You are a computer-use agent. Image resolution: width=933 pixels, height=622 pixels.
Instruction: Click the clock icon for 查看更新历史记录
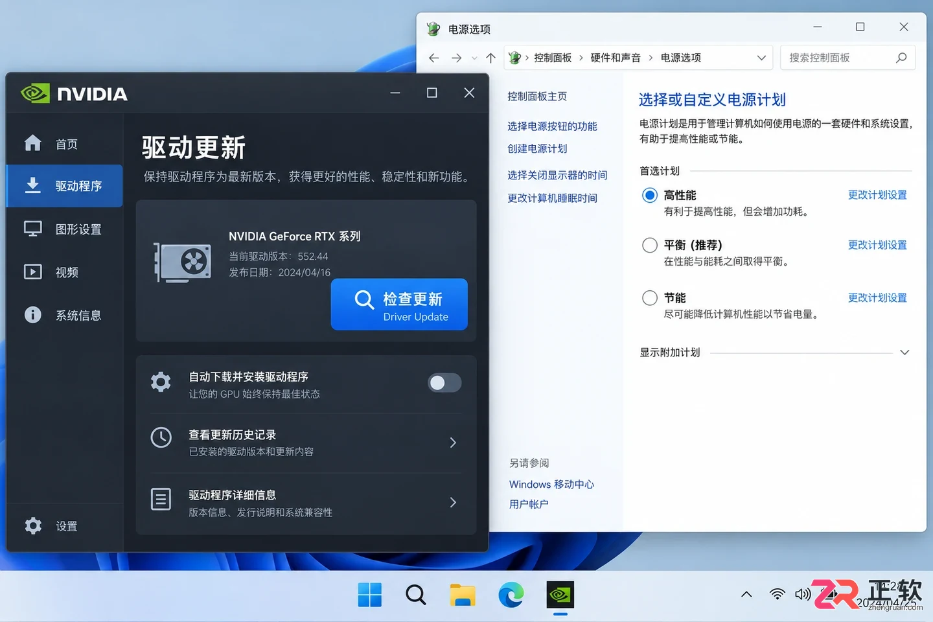pos(161,437)
